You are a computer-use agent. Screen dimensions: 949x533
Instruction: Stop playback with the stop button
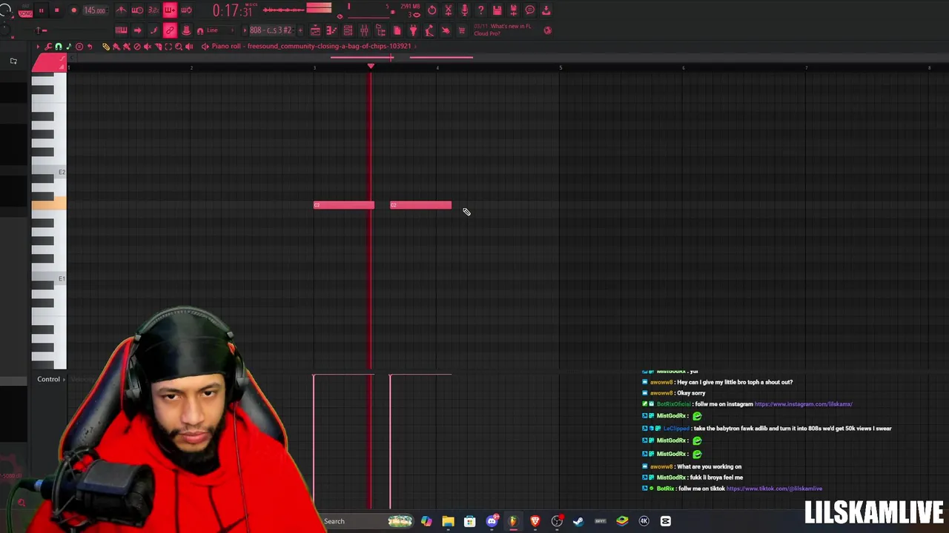pyautogui.click(x=56, y=10)
